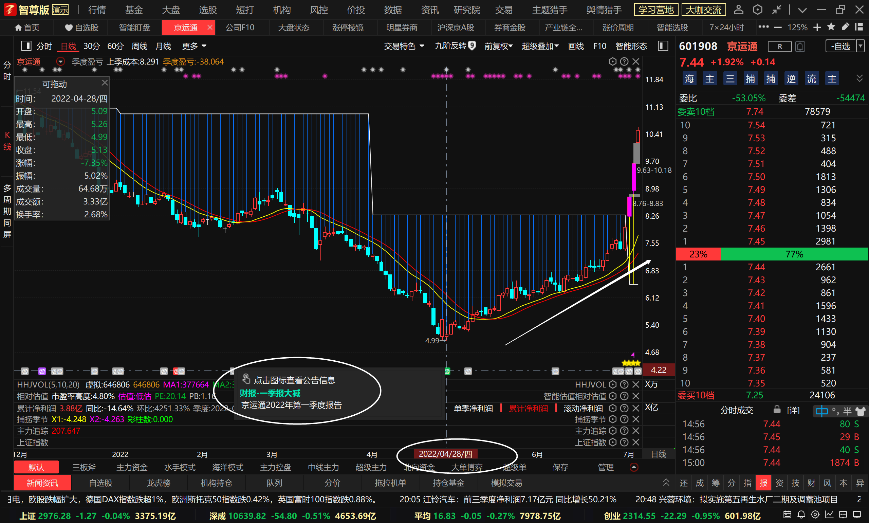The image size is (869, 523).
Task: Expand bottom panel up-chevron near 还
Action: point(666,482)
